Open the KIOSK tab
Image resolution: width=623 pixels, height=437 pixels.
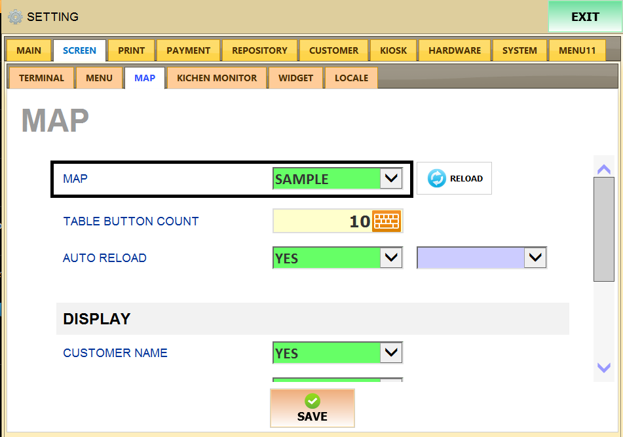(393, 50)
